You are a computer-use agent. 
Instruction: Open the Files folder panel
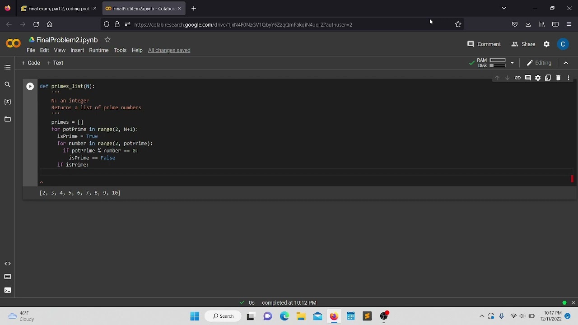tap(7, 119)
